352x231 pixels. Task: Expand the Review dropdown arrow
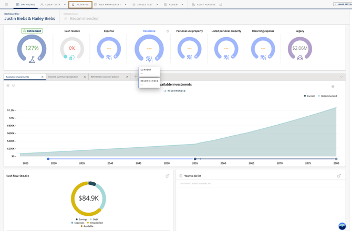(x=182, y=5)
